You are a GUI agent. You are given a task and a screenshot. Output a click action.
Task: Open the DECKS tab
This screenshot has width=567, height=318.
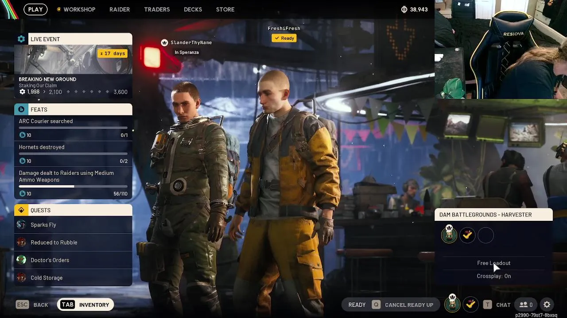pyautogui.click(x=193, y=9)
